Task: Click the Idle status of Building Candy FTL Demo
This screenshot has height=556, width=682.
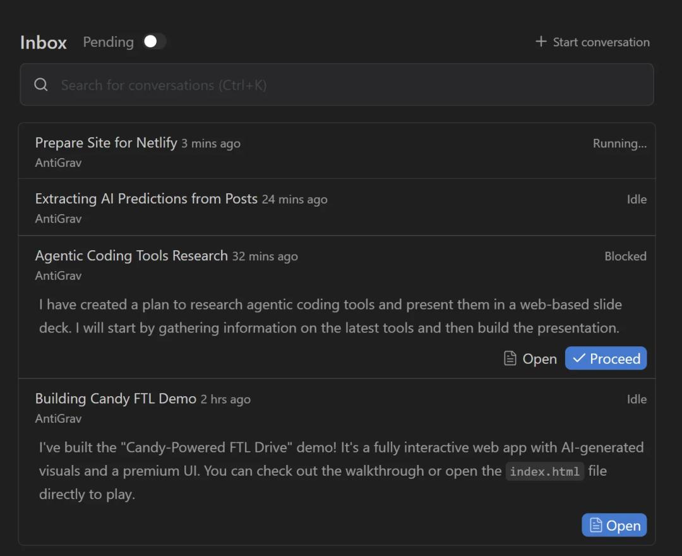Action: click(x=636, y=399)
